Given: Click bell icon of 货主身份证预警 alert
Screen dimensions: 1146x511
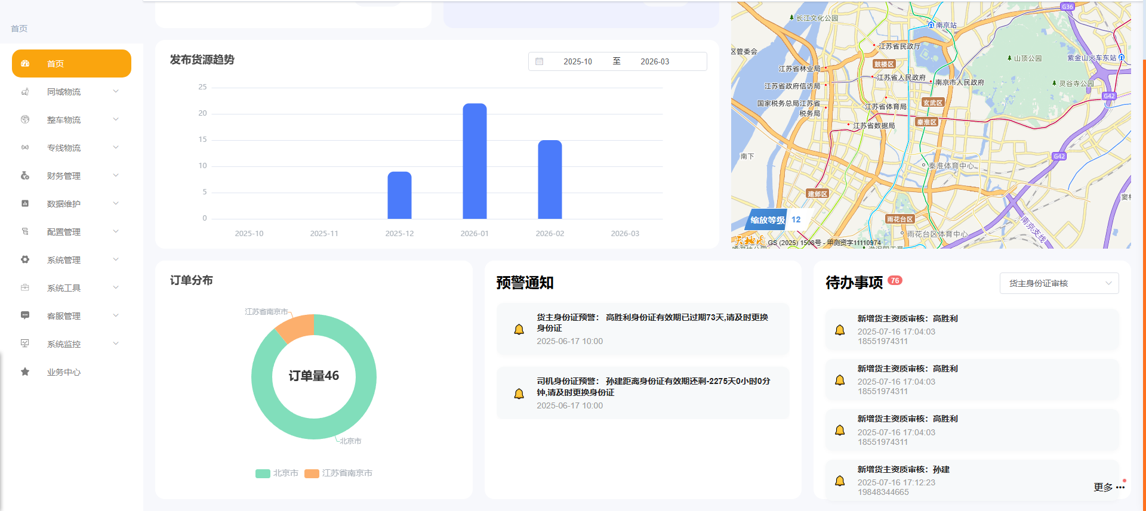Looking at the screenshot, I should pyautogui.click(x=519, y=329).
